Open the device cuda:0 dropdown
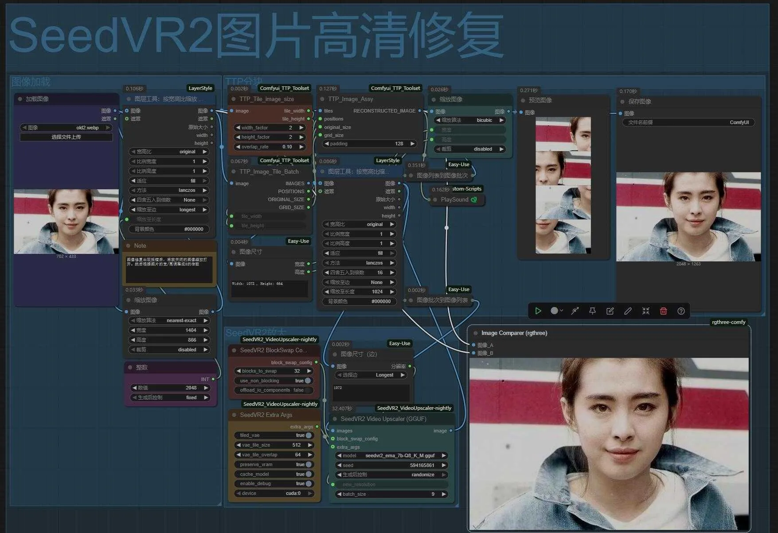This screenshot has height=533, width=778. [274, 493]
